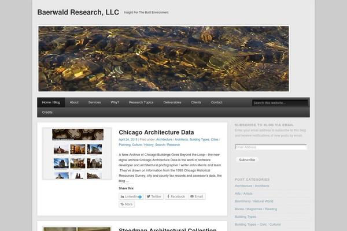Screen dimensions: 347x231
Task: Click the Subscribe button
Action: tap(247, 159)
